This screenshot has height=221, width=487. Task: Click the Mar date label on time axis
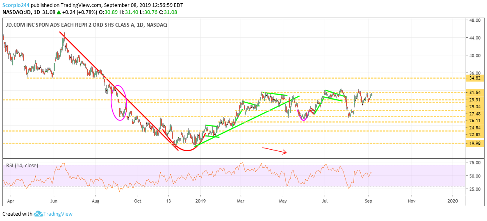coord(241,201)
